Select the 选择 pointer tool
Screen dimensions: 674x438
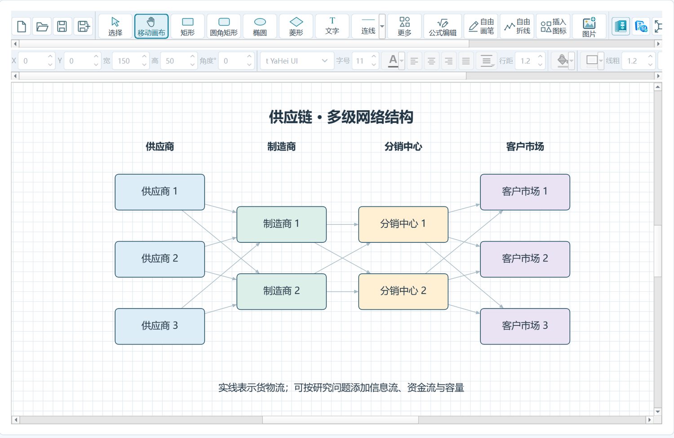pyautogui.click(x=115, y=27)
